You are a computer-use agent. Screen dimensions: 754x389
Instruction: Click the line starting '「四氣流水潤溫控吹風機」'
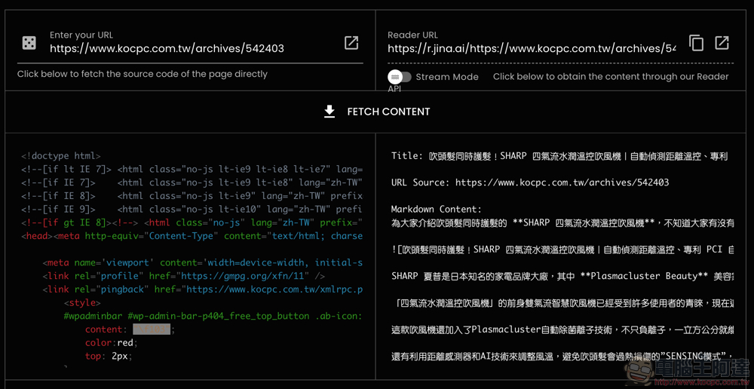pyautogui.click(x=562, y=303)
